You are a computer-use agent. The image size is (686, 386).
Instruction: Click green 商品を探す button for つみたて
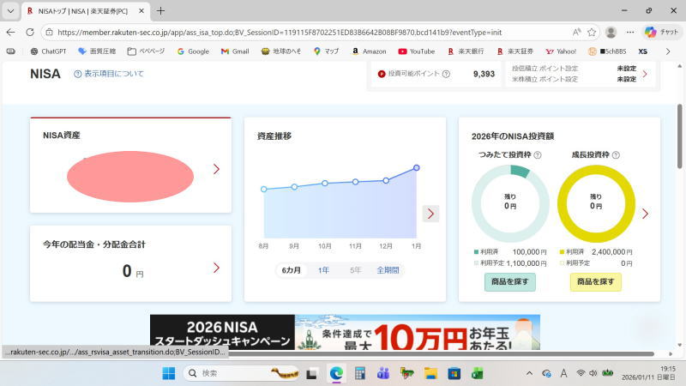coord(509,281)
